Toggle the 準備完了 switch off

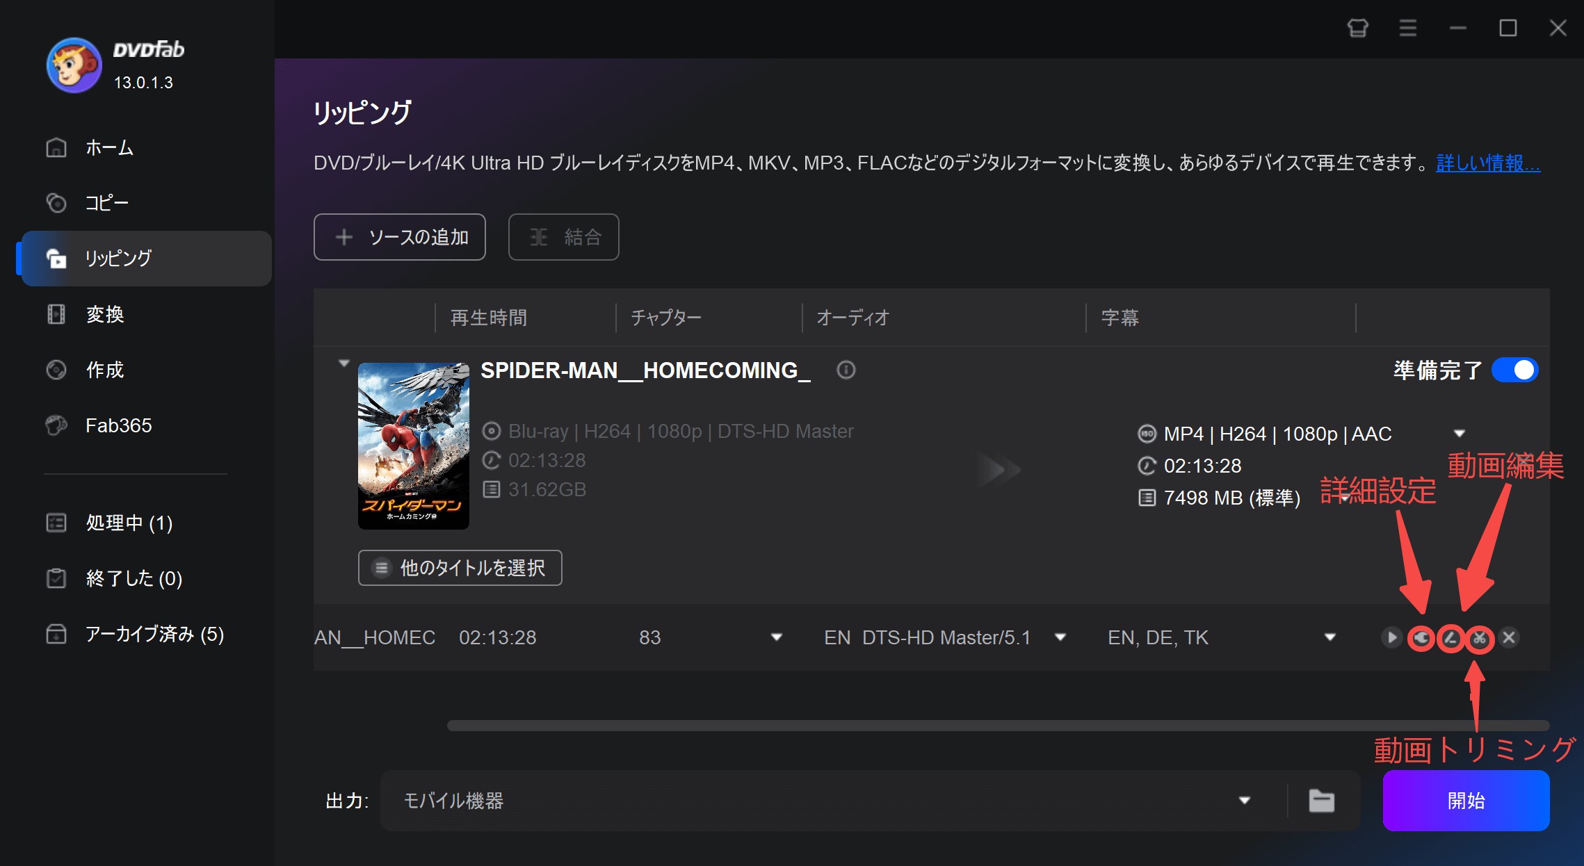(x=1515, y=370)
